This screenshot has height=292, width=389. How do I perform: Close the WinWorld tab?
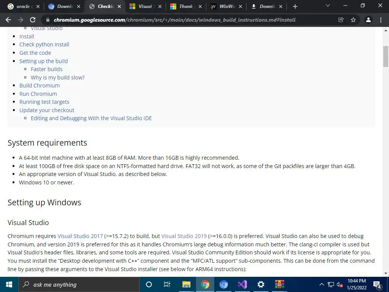click(x=240, y=7)
